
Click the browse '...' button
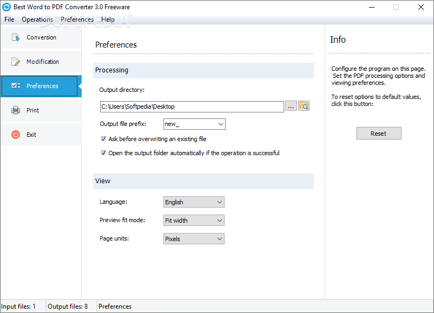(291, 106)
